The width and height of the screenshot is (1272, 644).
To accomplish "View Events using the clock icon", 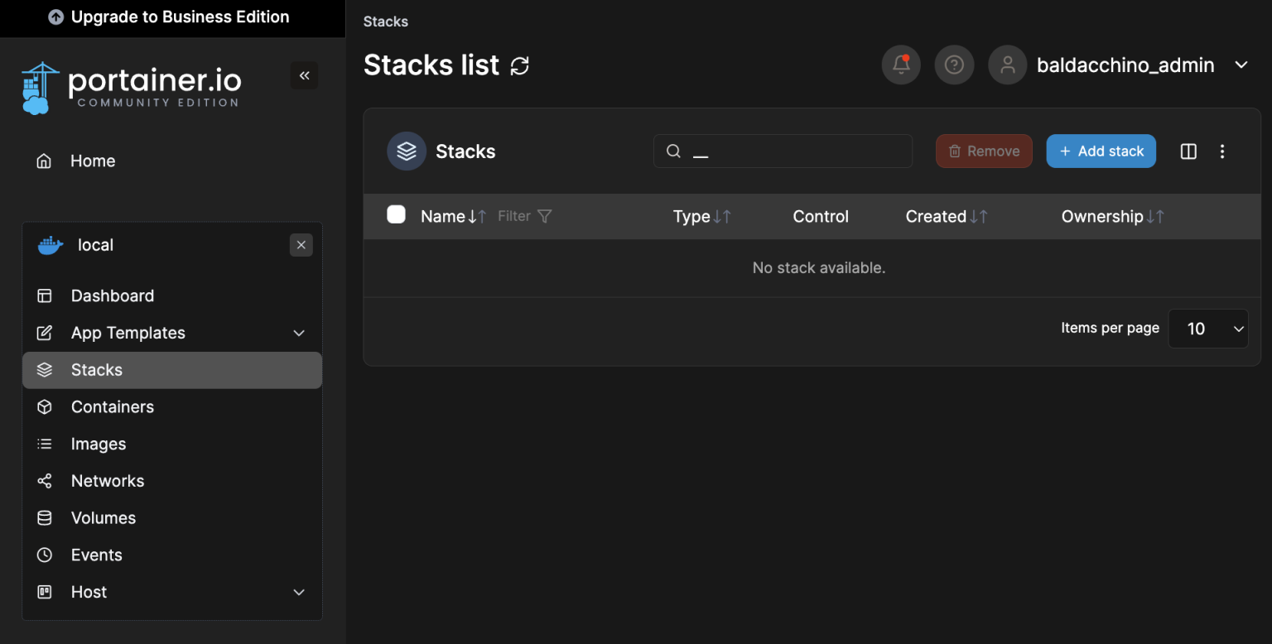I will (x=45, y=555).
